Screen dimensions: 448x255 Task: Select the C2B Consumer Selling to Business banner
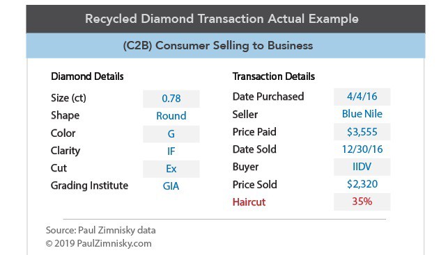(x=226, y=46)
